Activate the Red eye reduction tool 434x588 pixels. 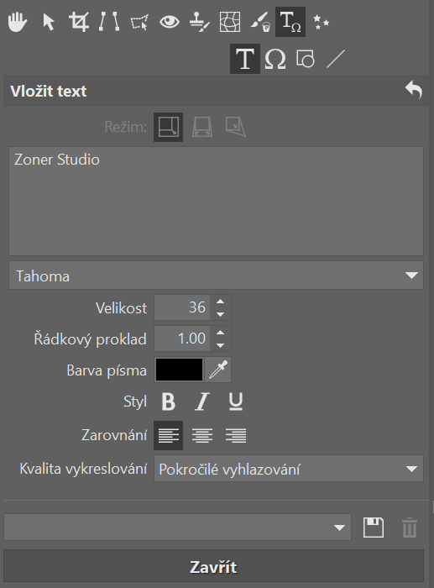[x=170, y=22]
